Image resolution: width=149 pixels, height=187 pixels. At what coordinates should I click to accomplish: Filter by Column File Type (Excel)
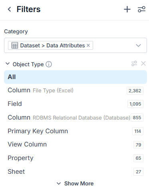[x=75, y=91]
